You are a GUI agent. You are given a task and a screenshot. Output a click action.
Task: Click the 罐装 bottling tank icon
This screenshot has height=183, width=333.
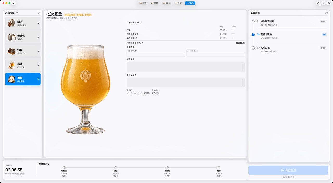point(11,23)
